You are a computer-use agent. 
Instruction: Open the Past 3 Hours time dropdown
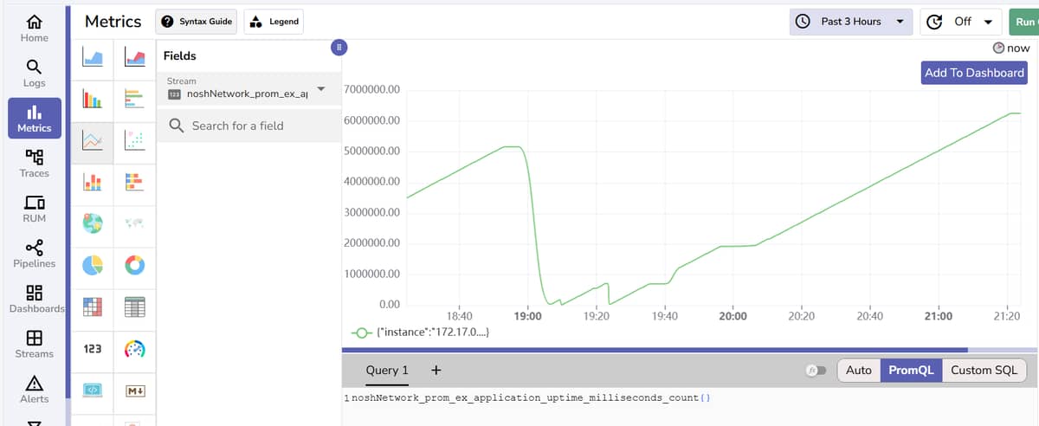point(851,22)
